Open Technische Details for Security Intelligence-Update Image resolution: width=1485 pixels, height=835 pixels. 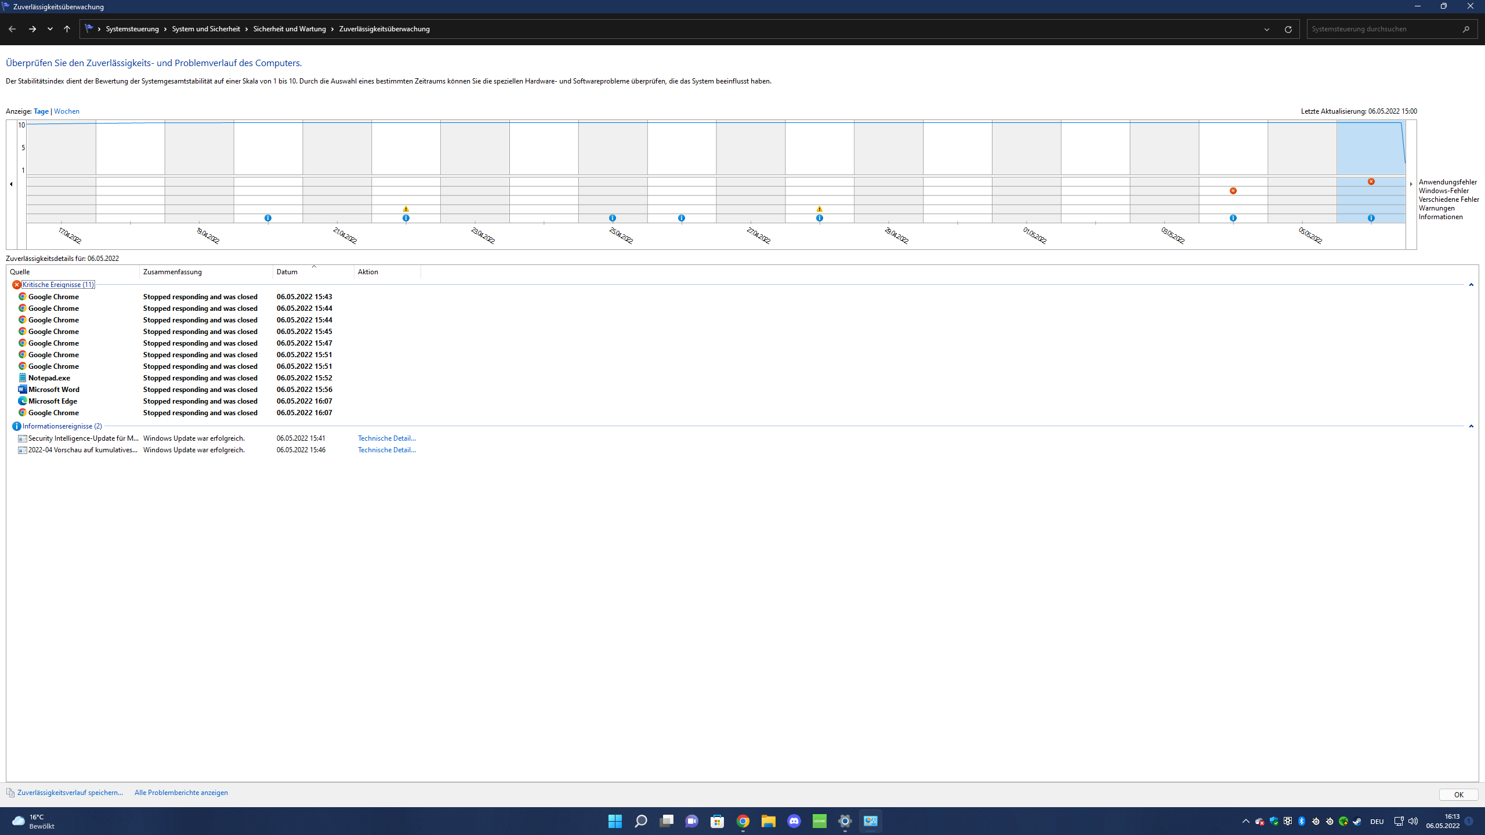pos(386,438)
